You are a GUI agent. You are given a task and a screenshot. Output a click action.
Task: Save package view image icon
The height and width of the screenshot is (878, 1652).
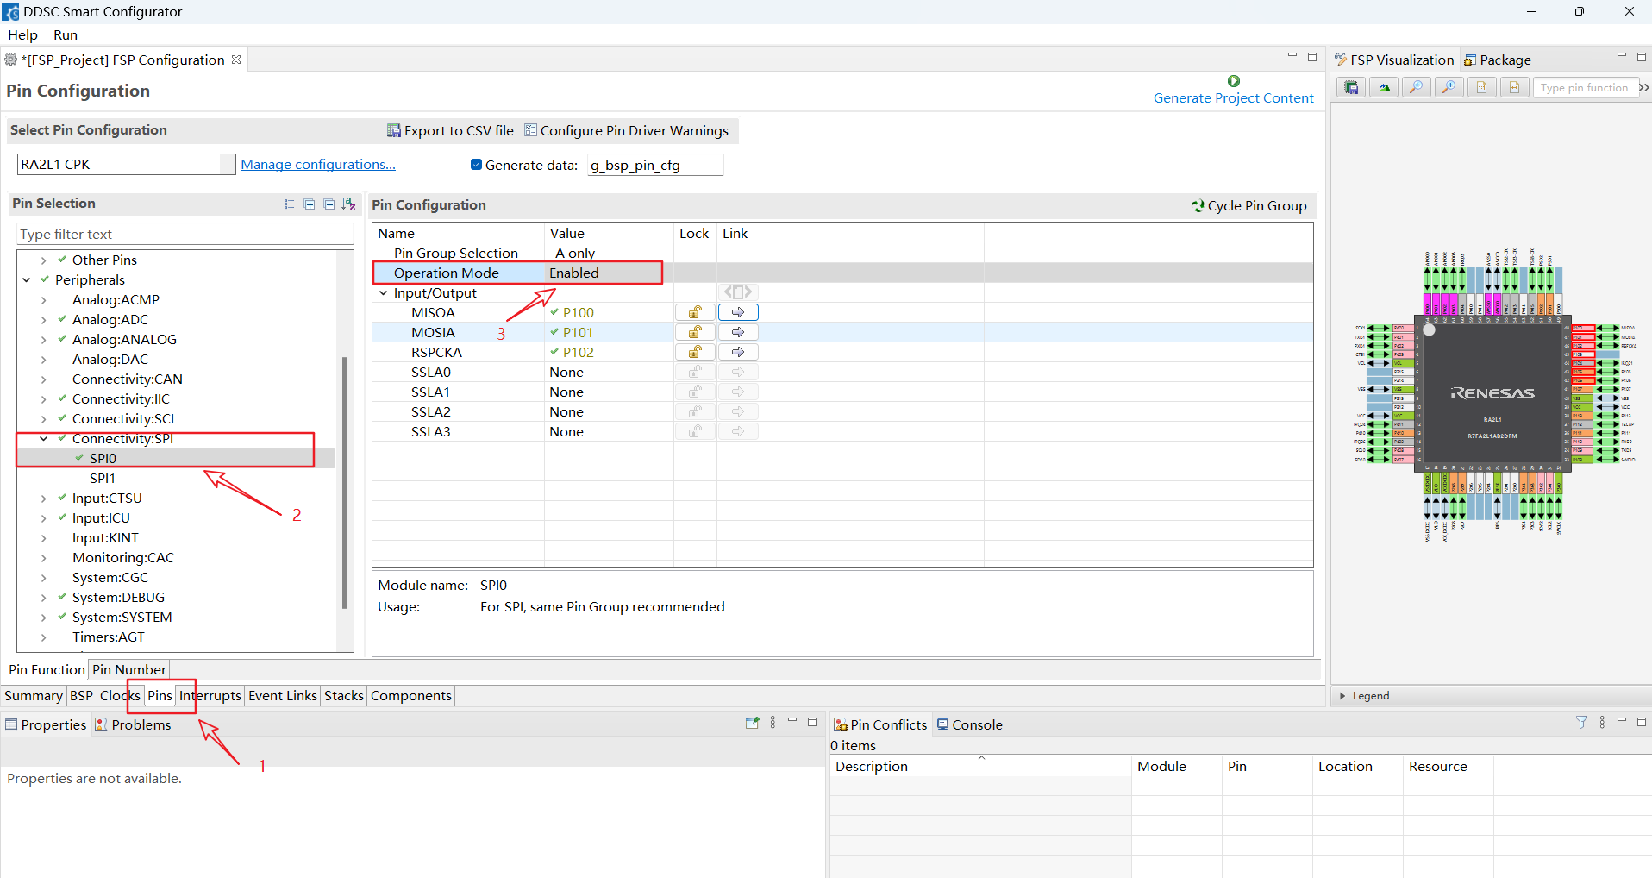coord(1351,87)
